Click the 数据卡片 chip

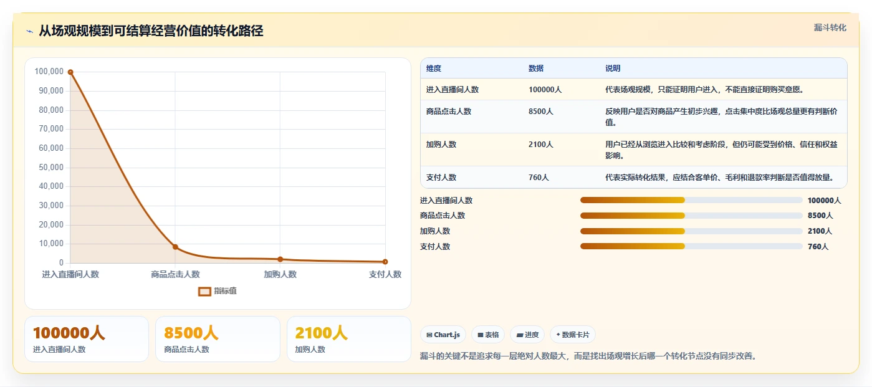pyautogui.click(x=573, y=335)
